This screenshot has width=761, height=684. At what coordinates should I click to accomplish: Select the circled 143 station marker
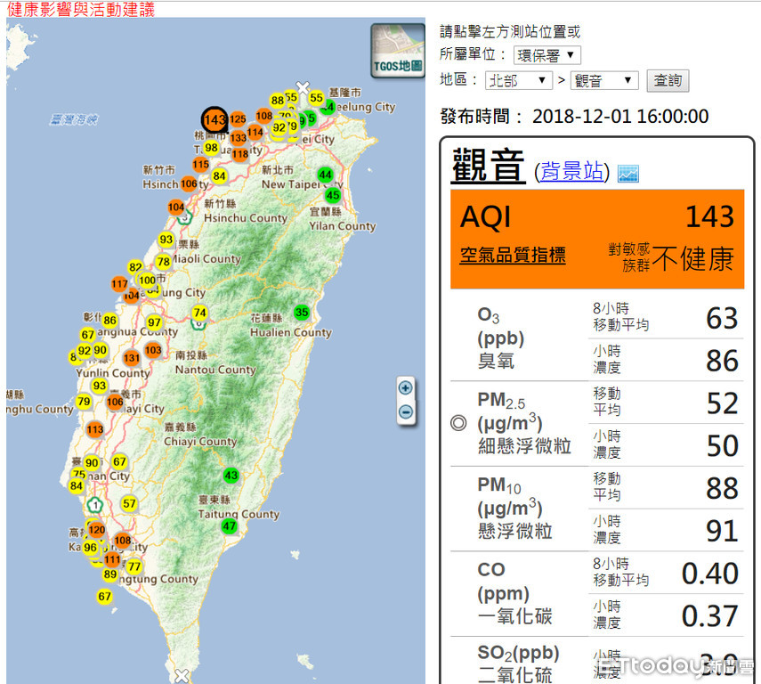coord(215,119)
